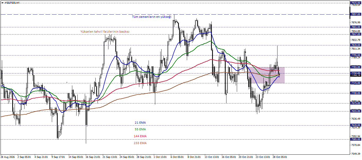
Task: Click the '20 Oct 21:01' time label
Action: click(x=246, y=157)
